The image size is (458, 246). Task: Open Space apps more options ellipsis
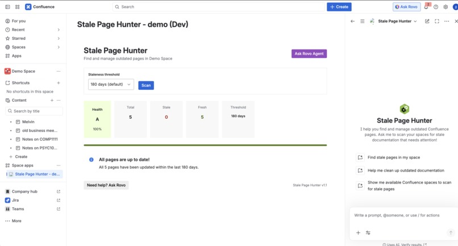[x=59, y=165]
